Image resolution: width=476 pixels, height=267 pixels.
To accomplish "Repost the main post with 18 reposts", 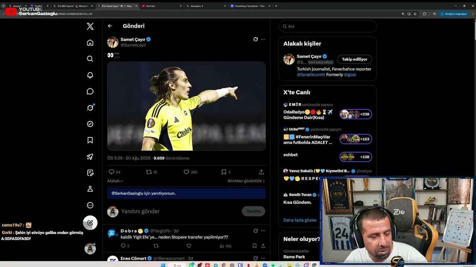I will 151,172.
